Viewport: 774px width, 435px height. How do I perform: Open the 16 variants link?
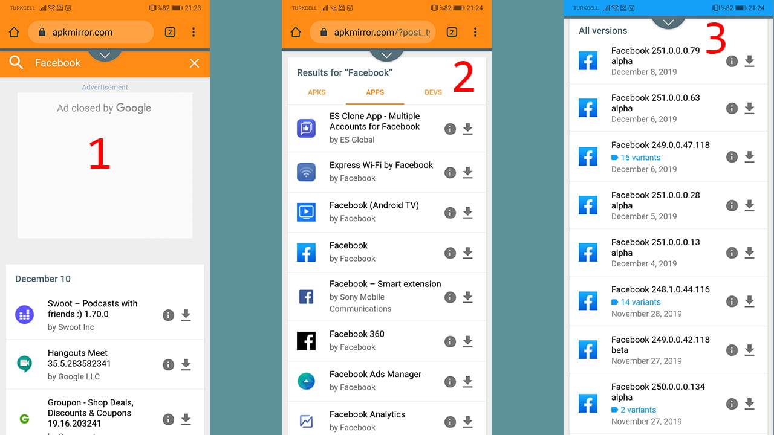point(636,158)
